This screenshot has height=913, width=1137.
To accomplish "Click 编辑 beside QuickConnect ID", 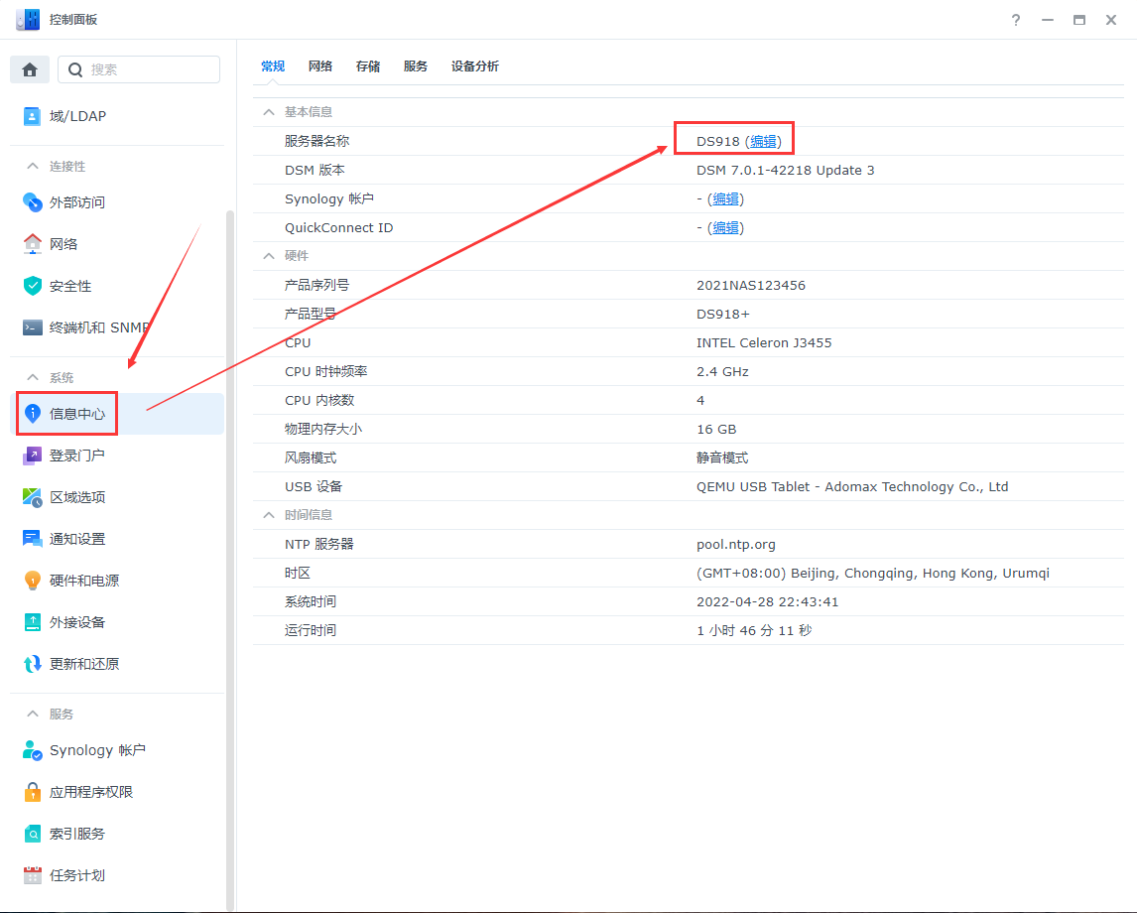I will [725, 227].
